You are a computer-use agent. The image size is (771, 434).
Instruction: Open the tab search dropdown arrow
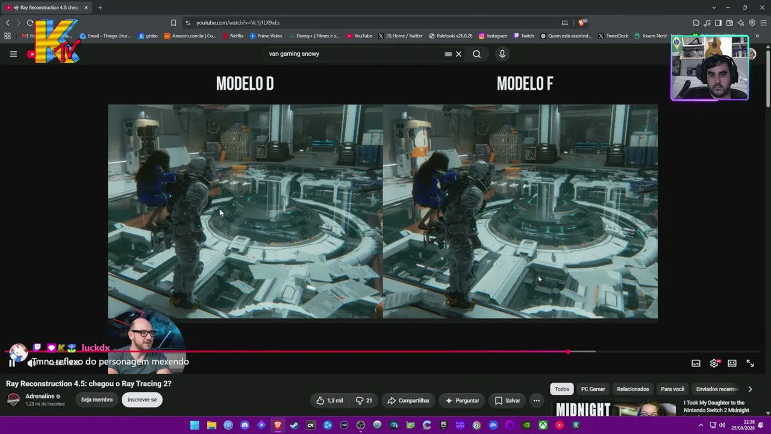pos(714,7)
